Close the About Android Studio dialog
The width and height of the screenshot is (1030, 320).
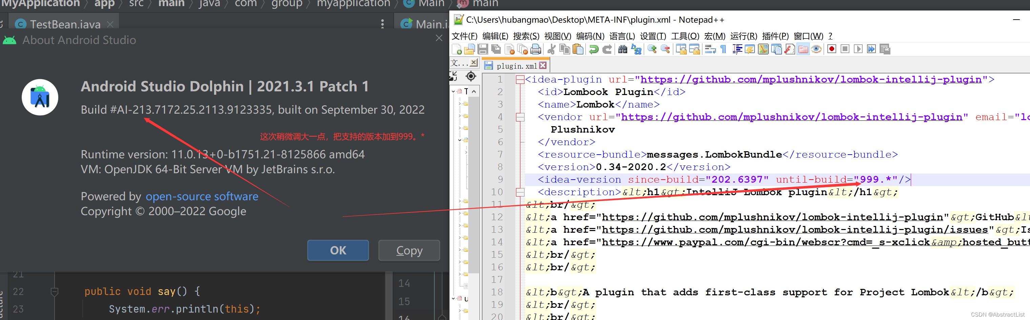[439, 38]
